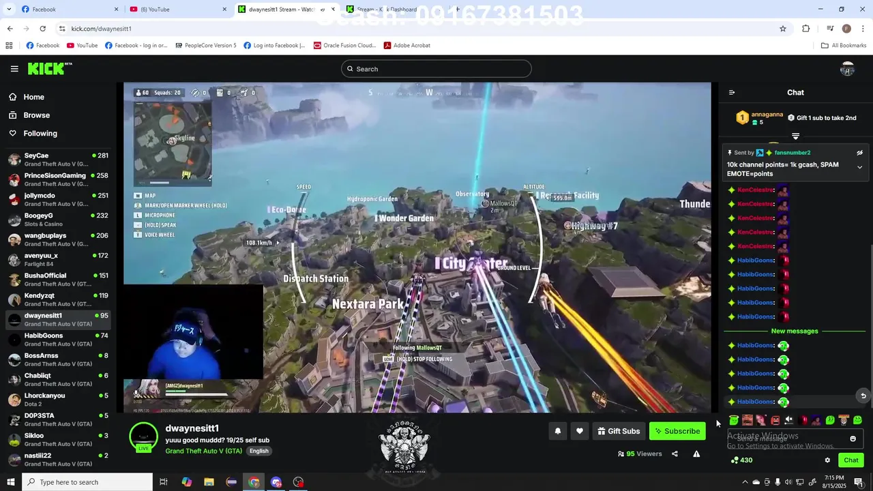
Task: Open PeopleCore Version 5 bookmark
Action: pyautogui.click(x=205, y=46)
